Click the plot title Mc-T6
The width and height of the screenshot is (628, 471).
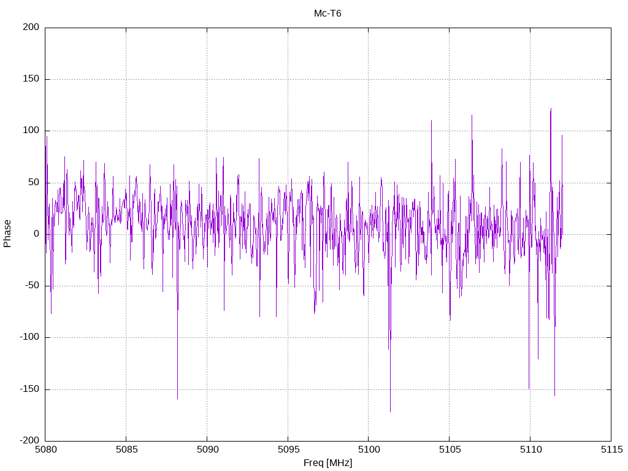tap(327, 13)
